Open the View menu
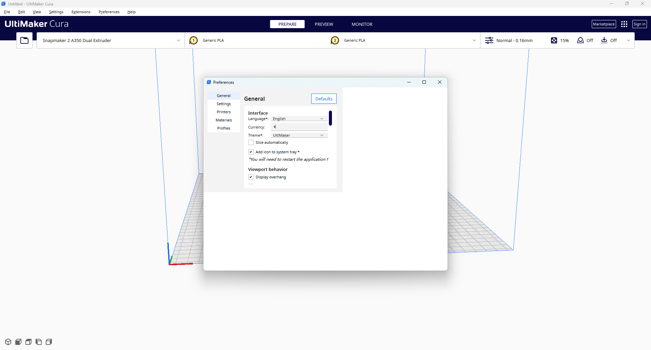The image size is (651, 350). [37, 12]
